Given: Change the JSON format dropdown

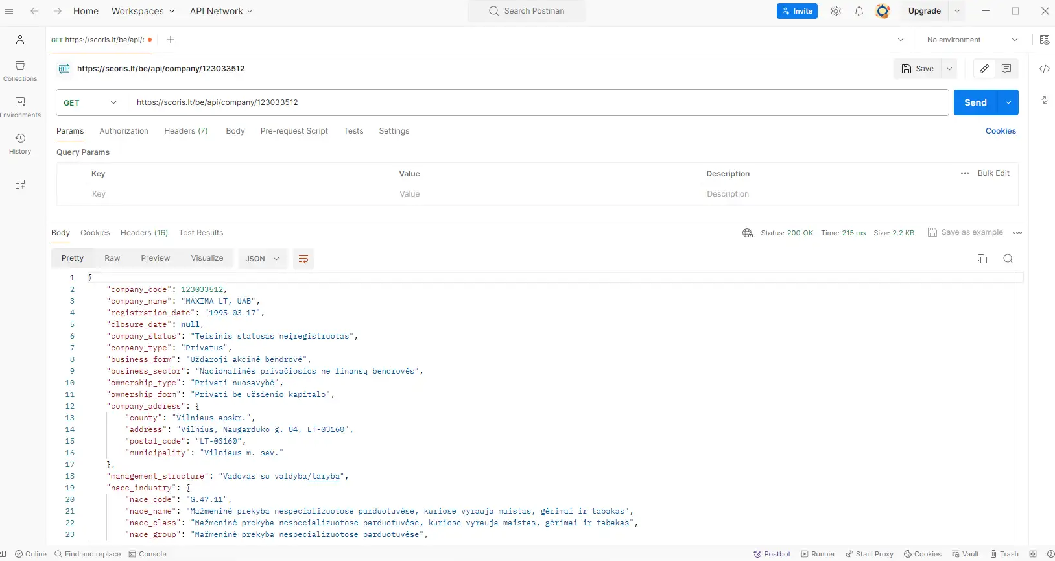Looking at the screenshot, I should [263, 259].
